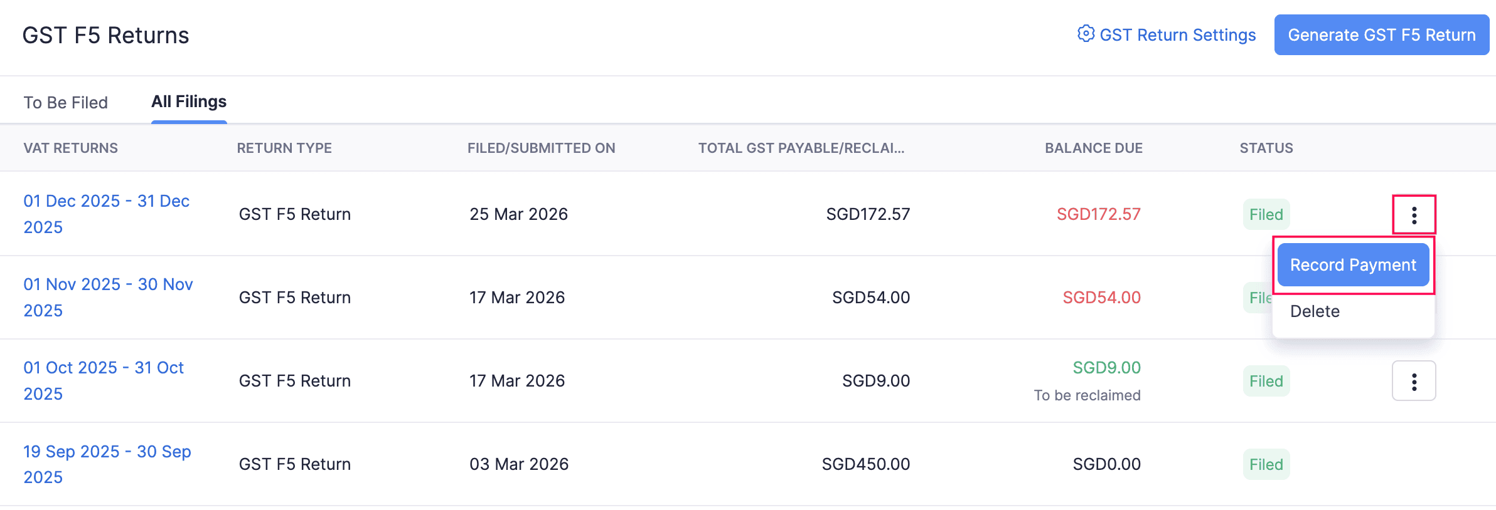Open the GST Return Settings gear icon
This screenshot has height=510, width=1496.
(1085, 34)
